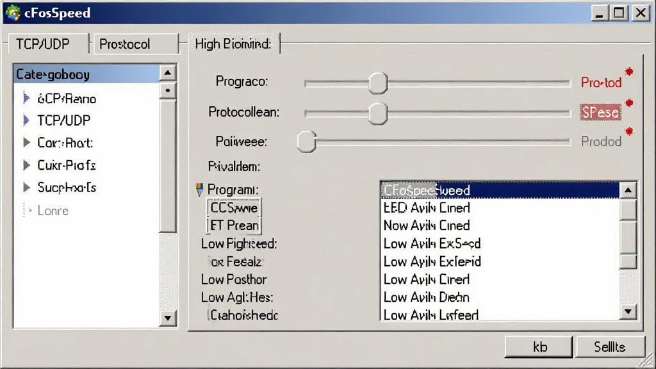Click the Low Fighteed label

[239, 243]
